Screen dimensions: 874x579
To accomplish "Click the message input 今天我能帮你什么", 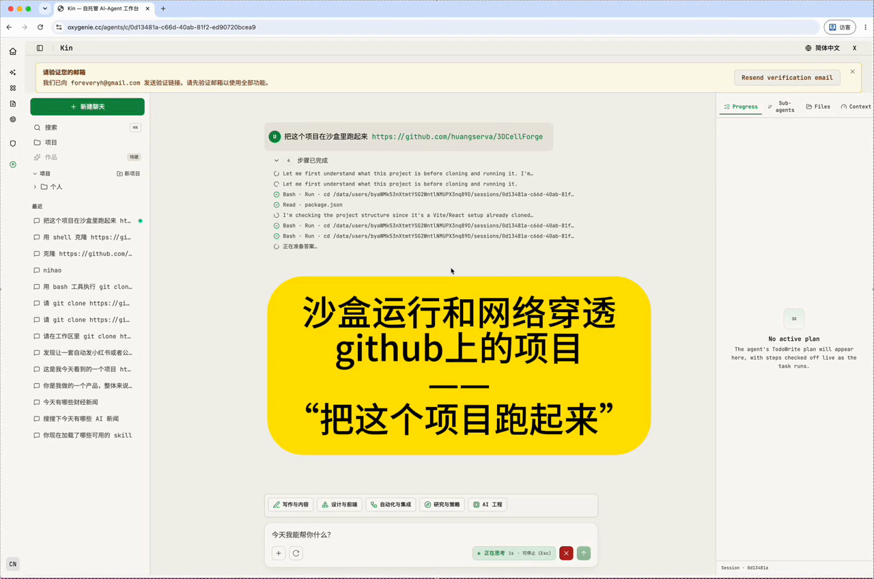I will point(431,535).
